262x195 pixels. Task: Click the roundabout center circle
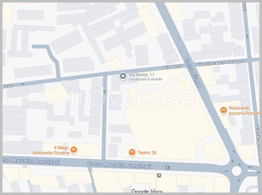236,171
